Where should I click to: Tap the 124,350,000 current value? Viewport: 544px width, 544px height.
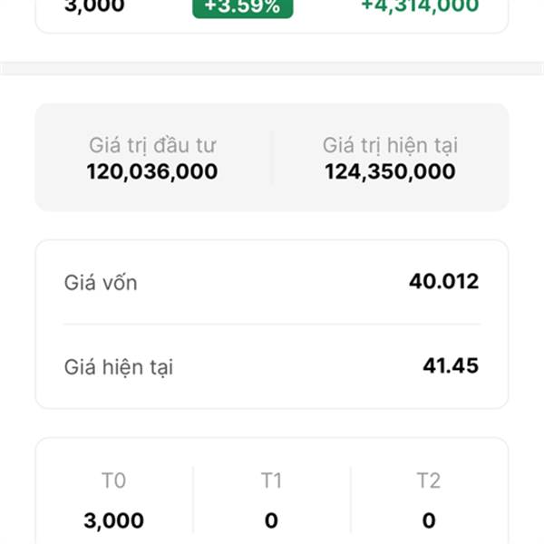390,171
